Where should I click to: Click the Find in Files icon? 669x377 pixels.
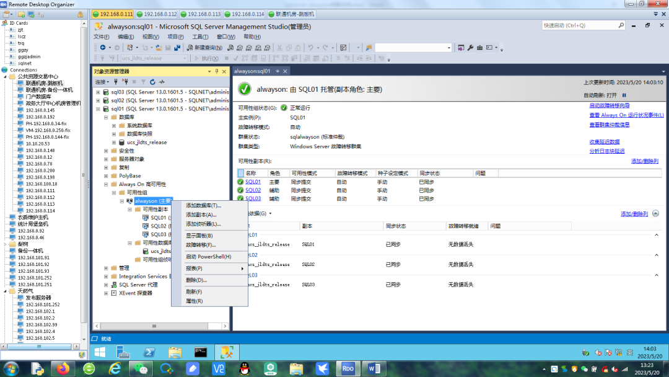369,47
